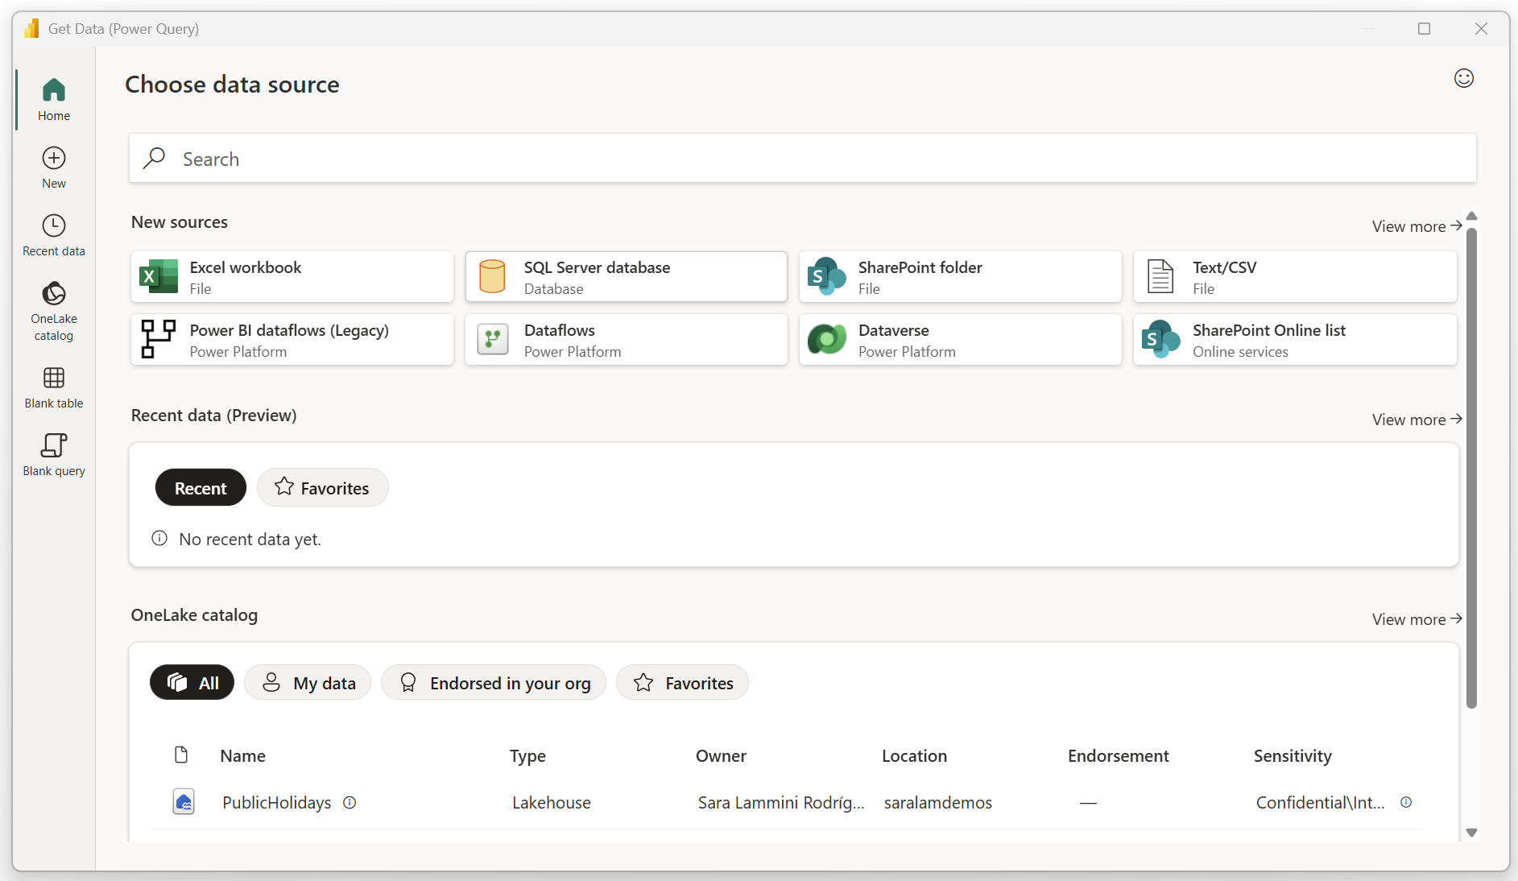Create a Blank table from sidebar
Image resolution: width=1518 pixels, height=881 pixels.
(54, 387)
